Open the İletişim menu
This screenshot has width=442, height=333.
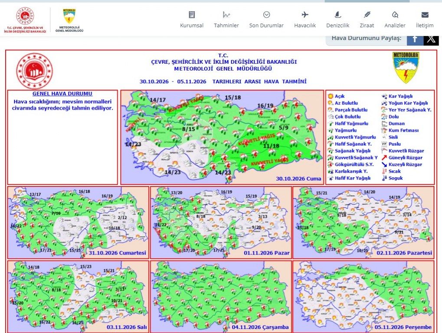tap(425, 19)
